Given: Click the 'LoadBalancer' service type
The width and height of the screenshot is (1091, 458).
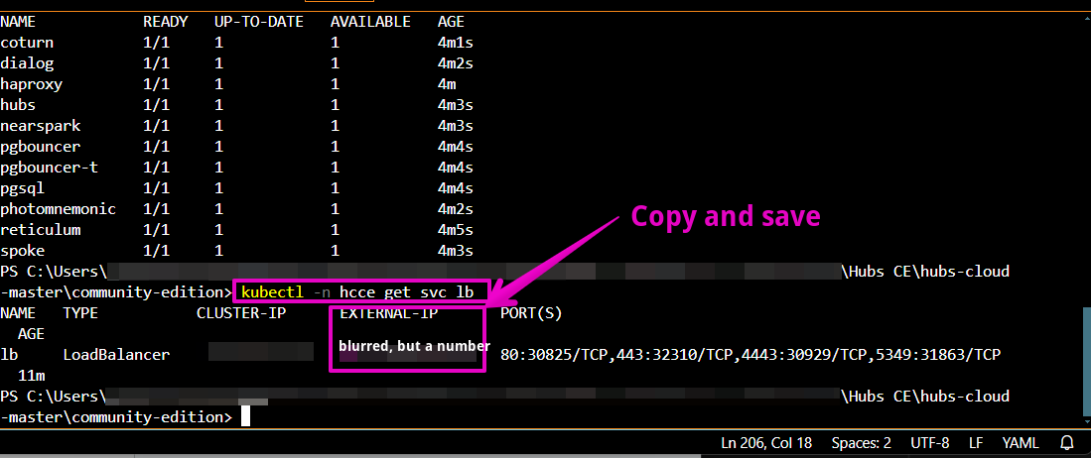Looking at the screenshot, I should (x=116, y=355).
